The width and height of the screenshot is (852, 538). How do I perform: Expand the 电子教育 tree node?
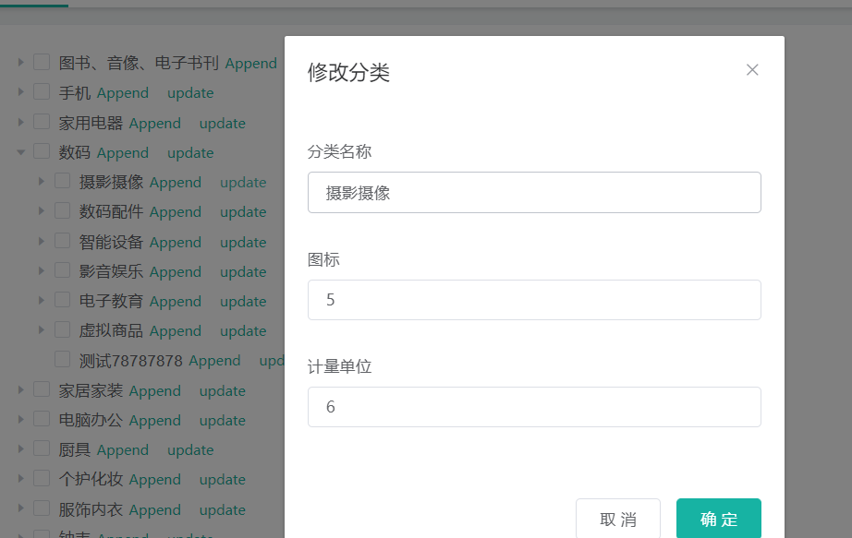point(42,300)
